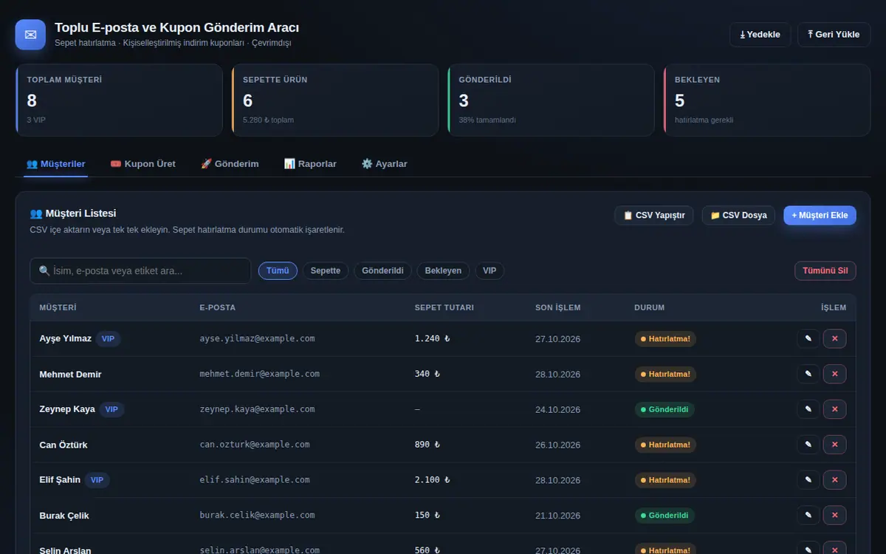Click the envelope app logo icon
The width and height of the screenshot is (886, 554).
point(30,35)
